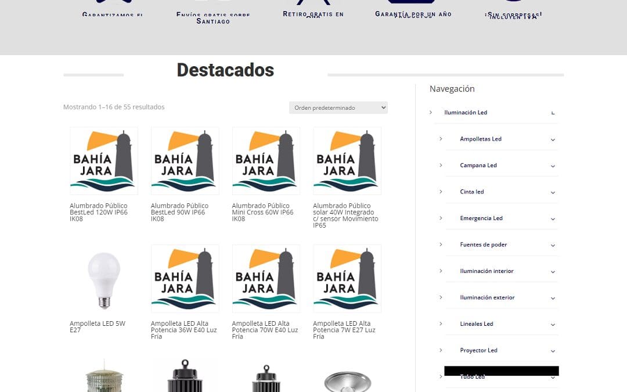
Task: Open the Ampolletas Led category
Action: 480,139
